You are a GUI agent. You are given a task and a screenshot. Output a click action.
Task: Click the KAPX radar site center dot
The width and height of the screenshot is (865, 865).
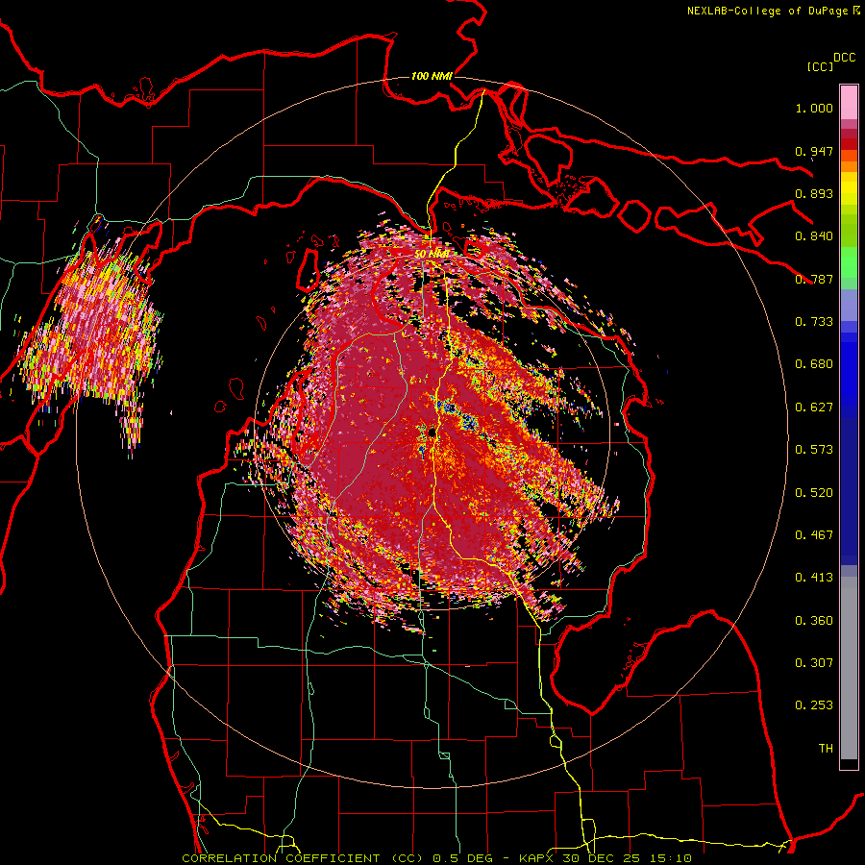[432, 432]
